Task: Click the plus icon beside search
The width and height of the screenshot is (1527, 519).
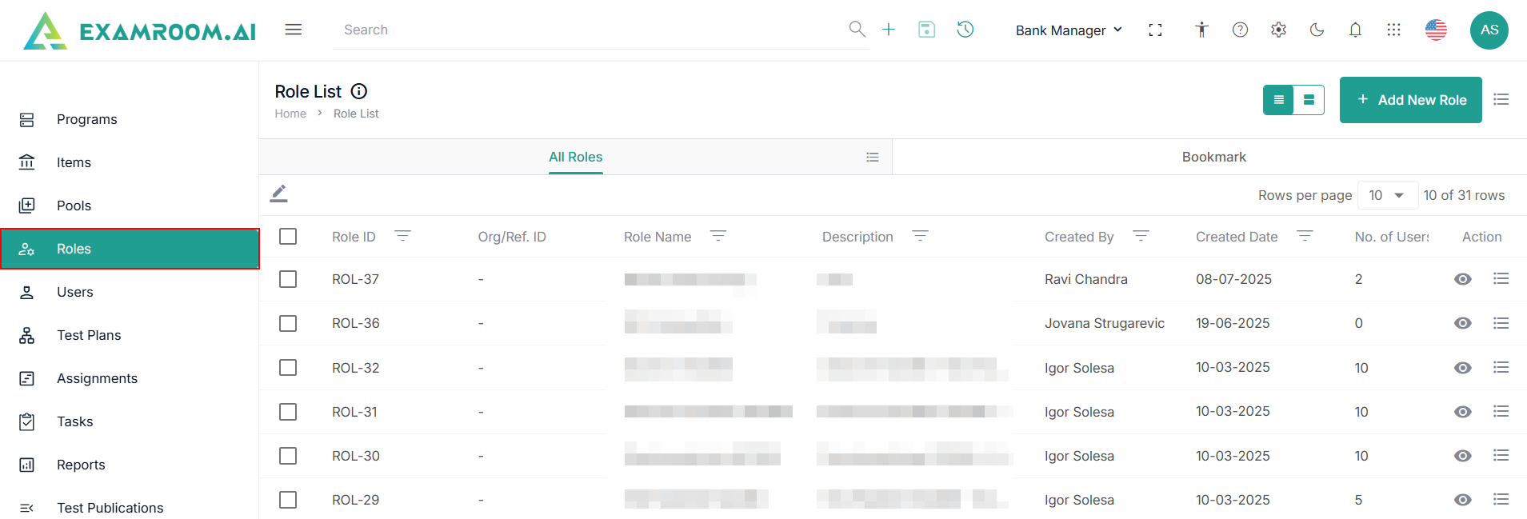Action: [x=889, y=30]
